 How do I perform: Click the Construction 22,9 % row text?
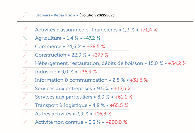point(61,55)
